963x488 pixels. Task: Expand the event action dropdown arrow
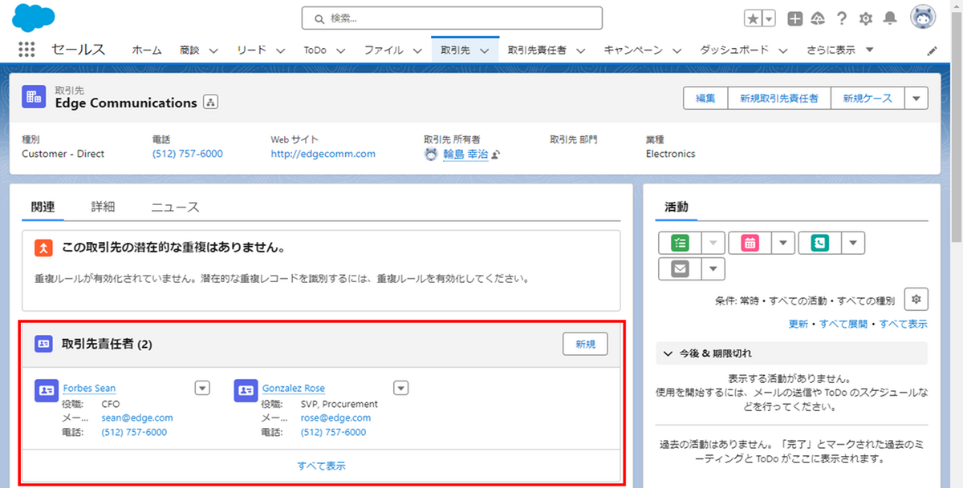tap(783, 243)
